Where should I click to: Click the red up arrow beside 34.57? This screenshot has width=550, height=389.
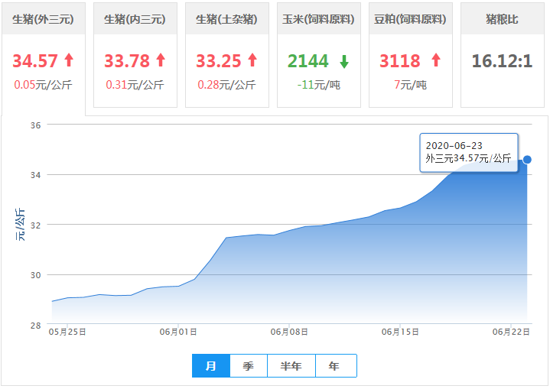coord(69,60)
